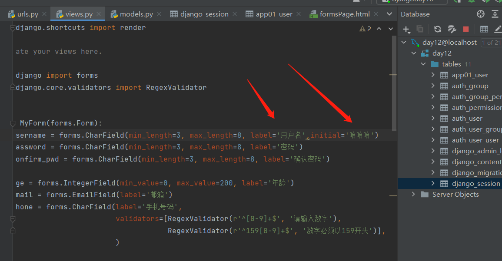Collapse the day12@localhost data source
502x261 pixels.
404,42
